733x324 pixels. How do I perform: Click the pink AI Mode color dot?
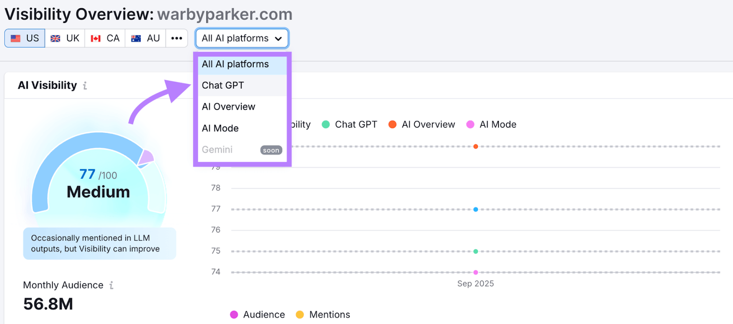pos(470,124)
